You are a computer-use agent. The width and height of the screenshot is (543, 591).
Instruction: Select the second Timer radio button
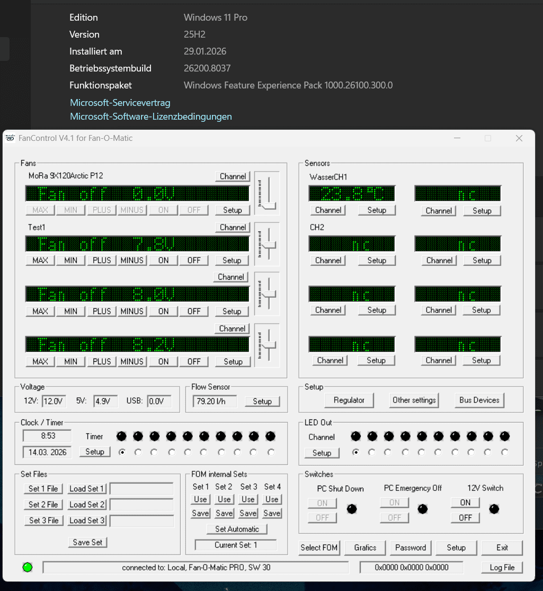click(x=138, y=452)
